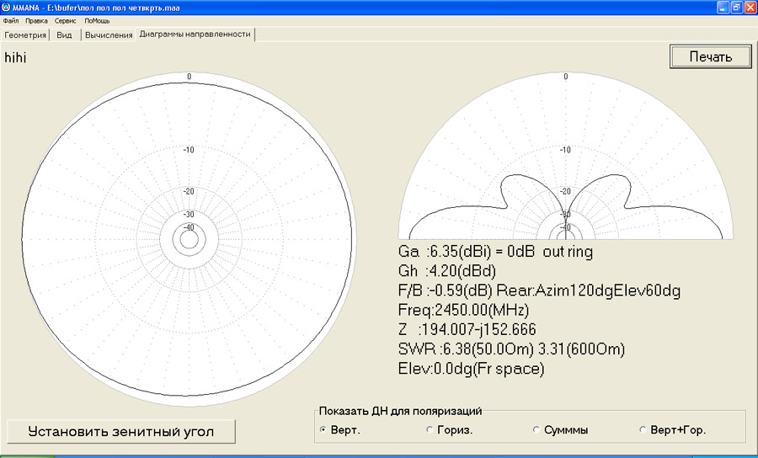758x458 pixels.
Task: Click the Gh :4.20(dBd) text
Action: pos(446,271)
